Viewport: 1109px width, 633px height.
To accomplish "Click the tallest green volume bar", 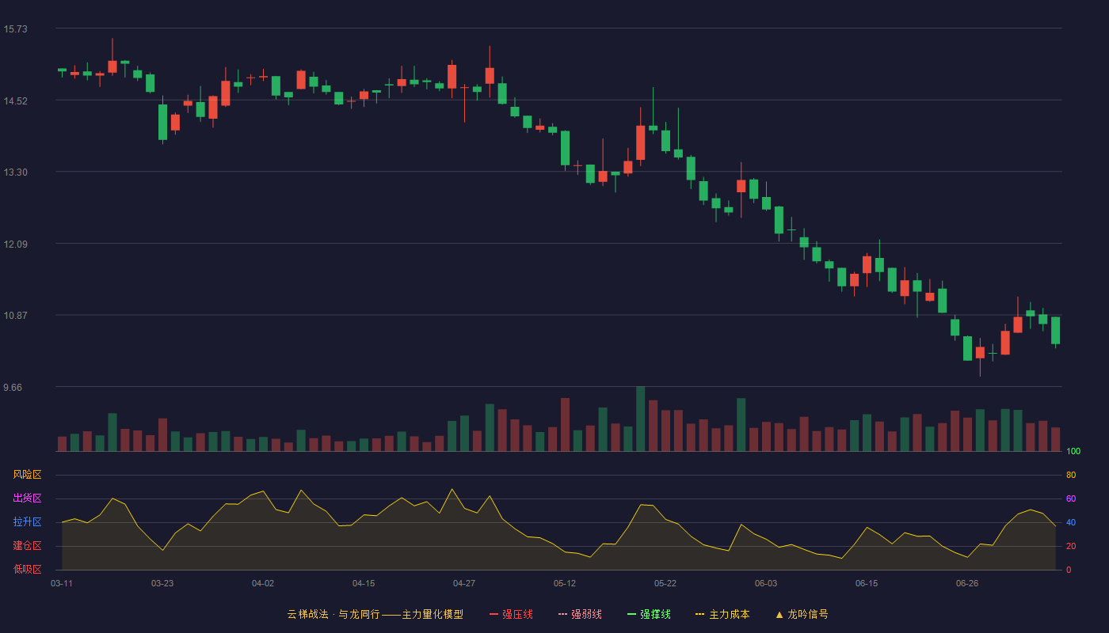I will pos(641,419).
